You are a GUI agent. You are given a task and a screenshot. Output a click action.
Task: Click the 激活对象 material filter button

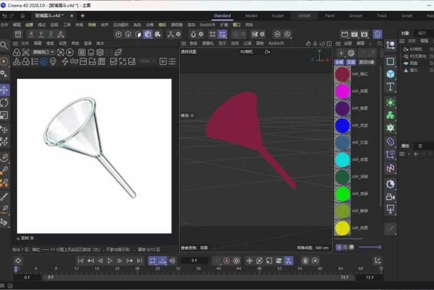(x=366, y=62)
